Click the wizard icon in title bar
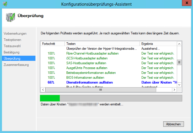The image size is (193, 133). point(5,4)
